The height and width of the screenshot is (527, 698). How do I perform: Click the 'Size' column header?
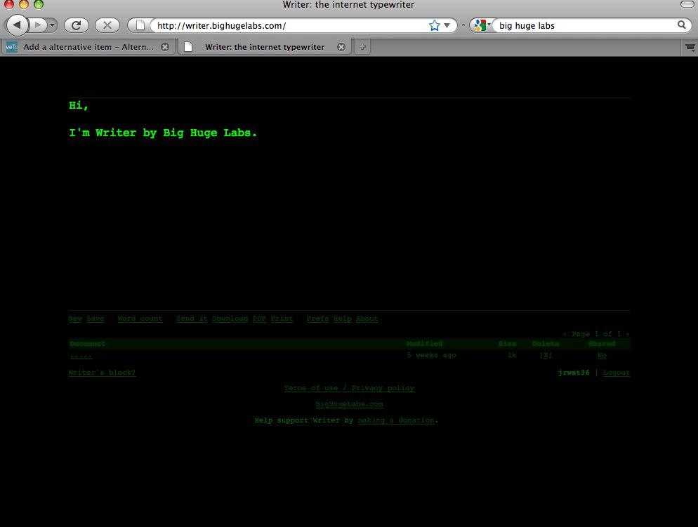click(508, 344)
